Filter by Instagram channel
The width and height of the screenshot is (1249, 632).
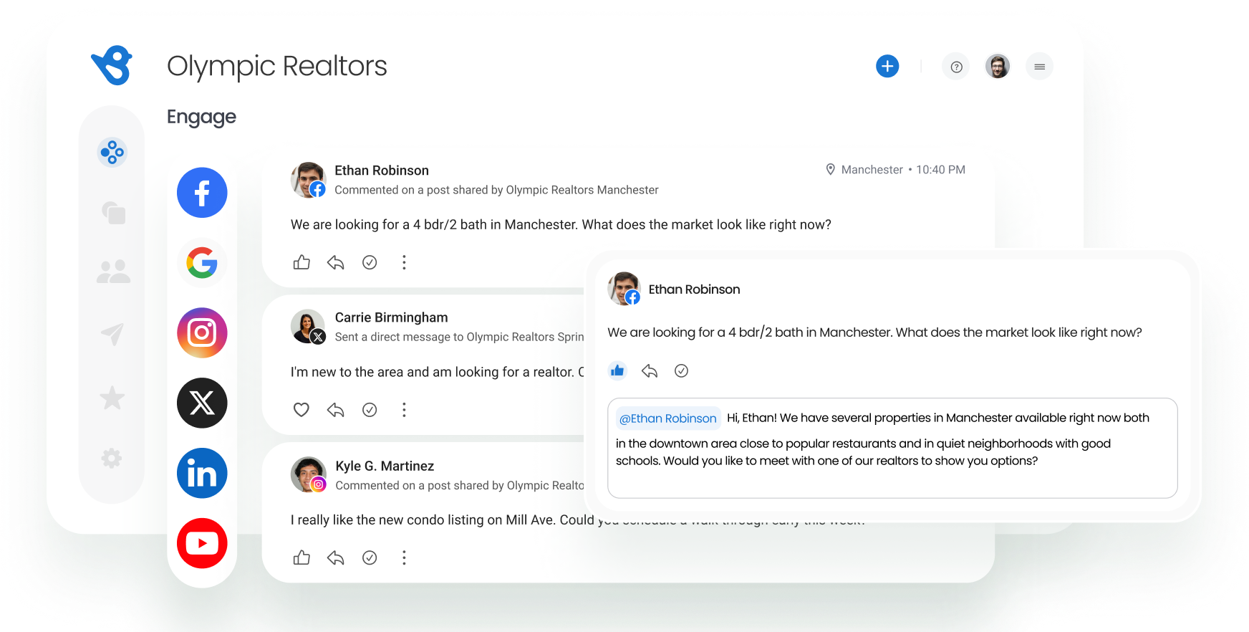click(202, 333)
